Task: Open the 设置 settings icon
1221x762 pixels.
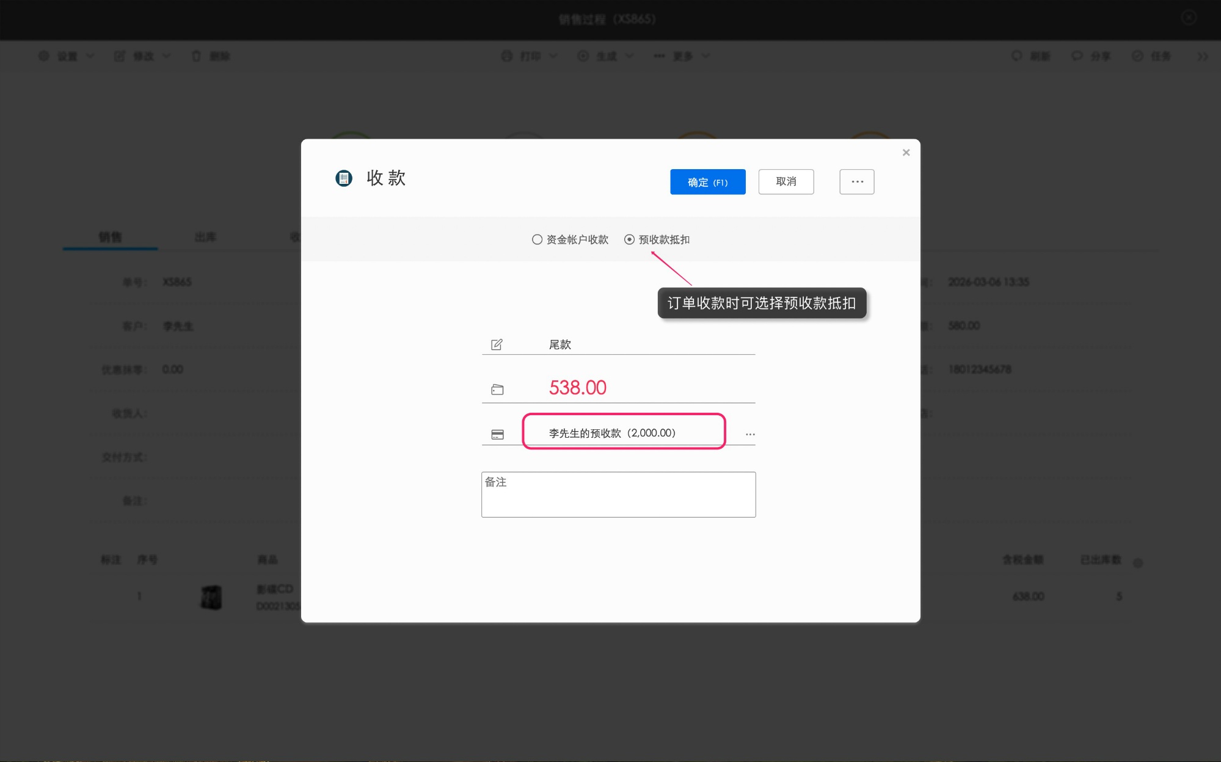Action: pos(43,56)
